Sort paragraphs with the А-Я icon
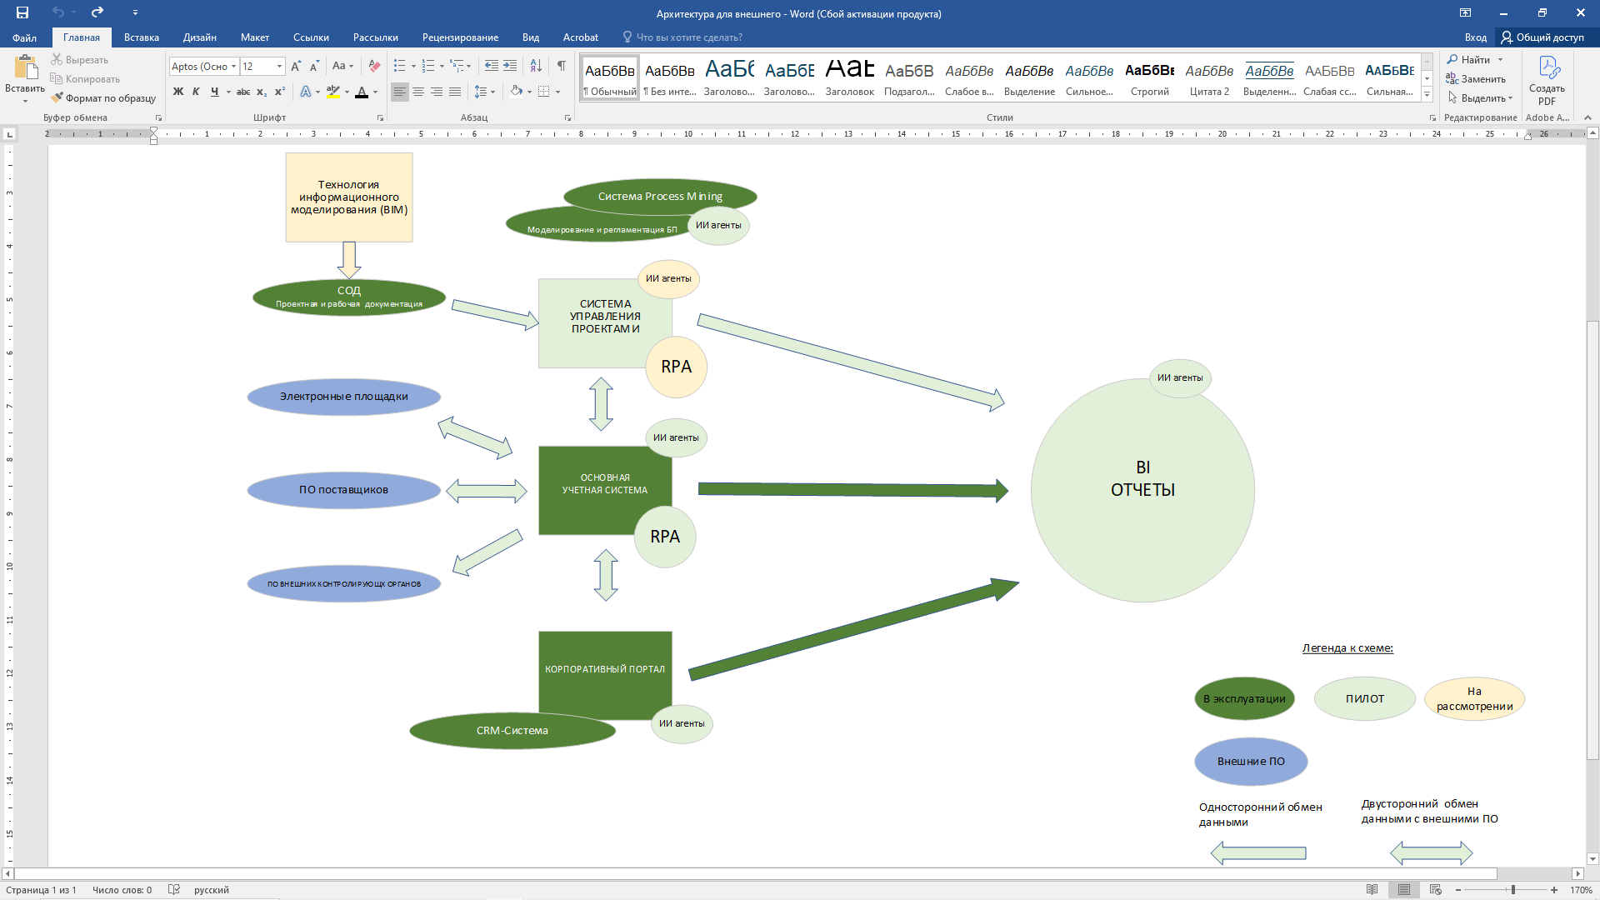 (x=536, y=66)
